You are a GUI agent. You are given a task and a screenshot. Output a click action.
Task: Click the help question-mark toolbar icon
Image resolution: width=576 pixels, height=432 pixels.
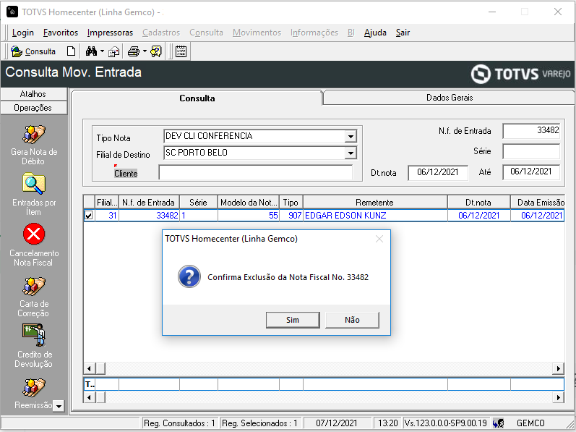(156, 51)
